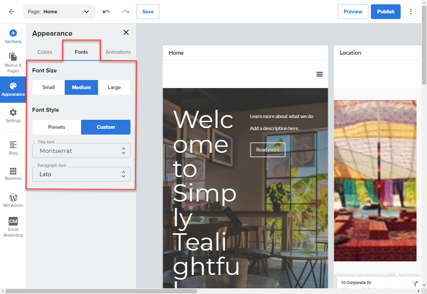Click 'Learn more about what we do' text
Image resolution: width=427 pixels, height=294 pixels.
tap(282, 116)
